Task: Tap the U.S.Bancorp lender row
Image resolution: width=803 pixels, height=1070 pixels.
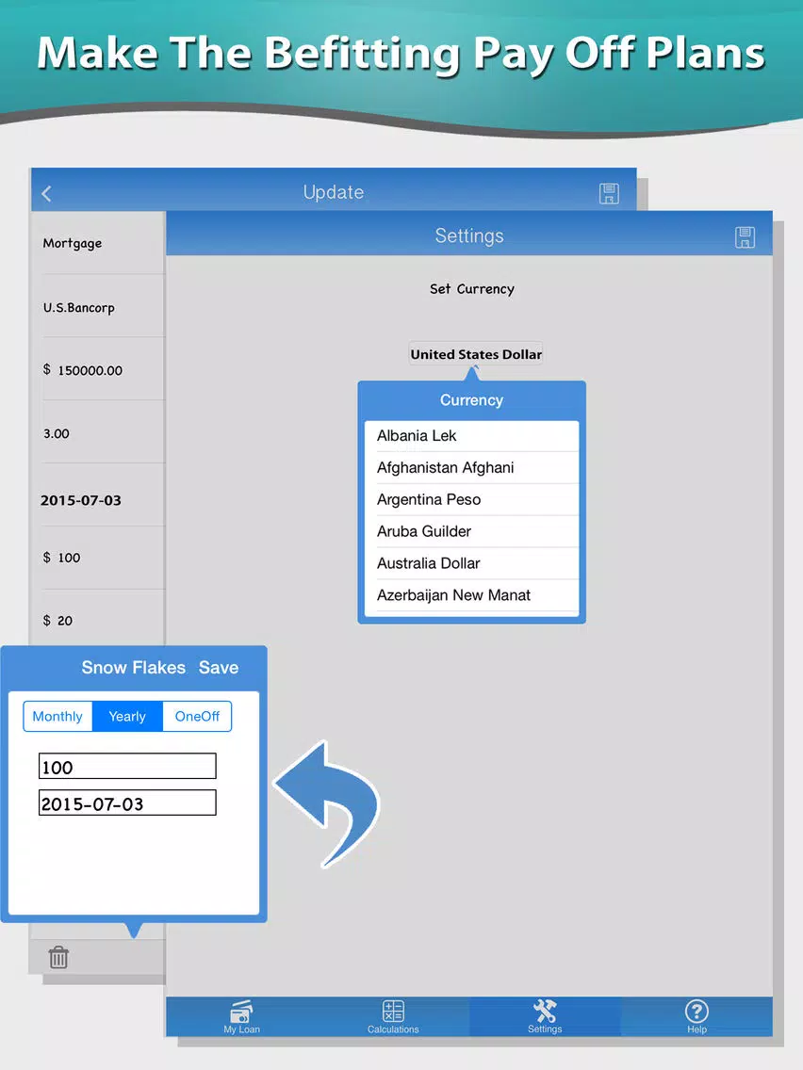Action: [x=99, y=306]
